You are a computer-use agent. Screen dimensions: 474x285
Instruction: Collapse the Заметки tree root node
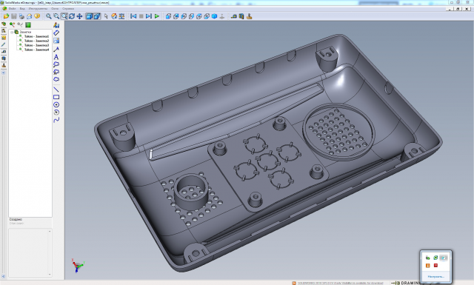[x=12, y=32]
